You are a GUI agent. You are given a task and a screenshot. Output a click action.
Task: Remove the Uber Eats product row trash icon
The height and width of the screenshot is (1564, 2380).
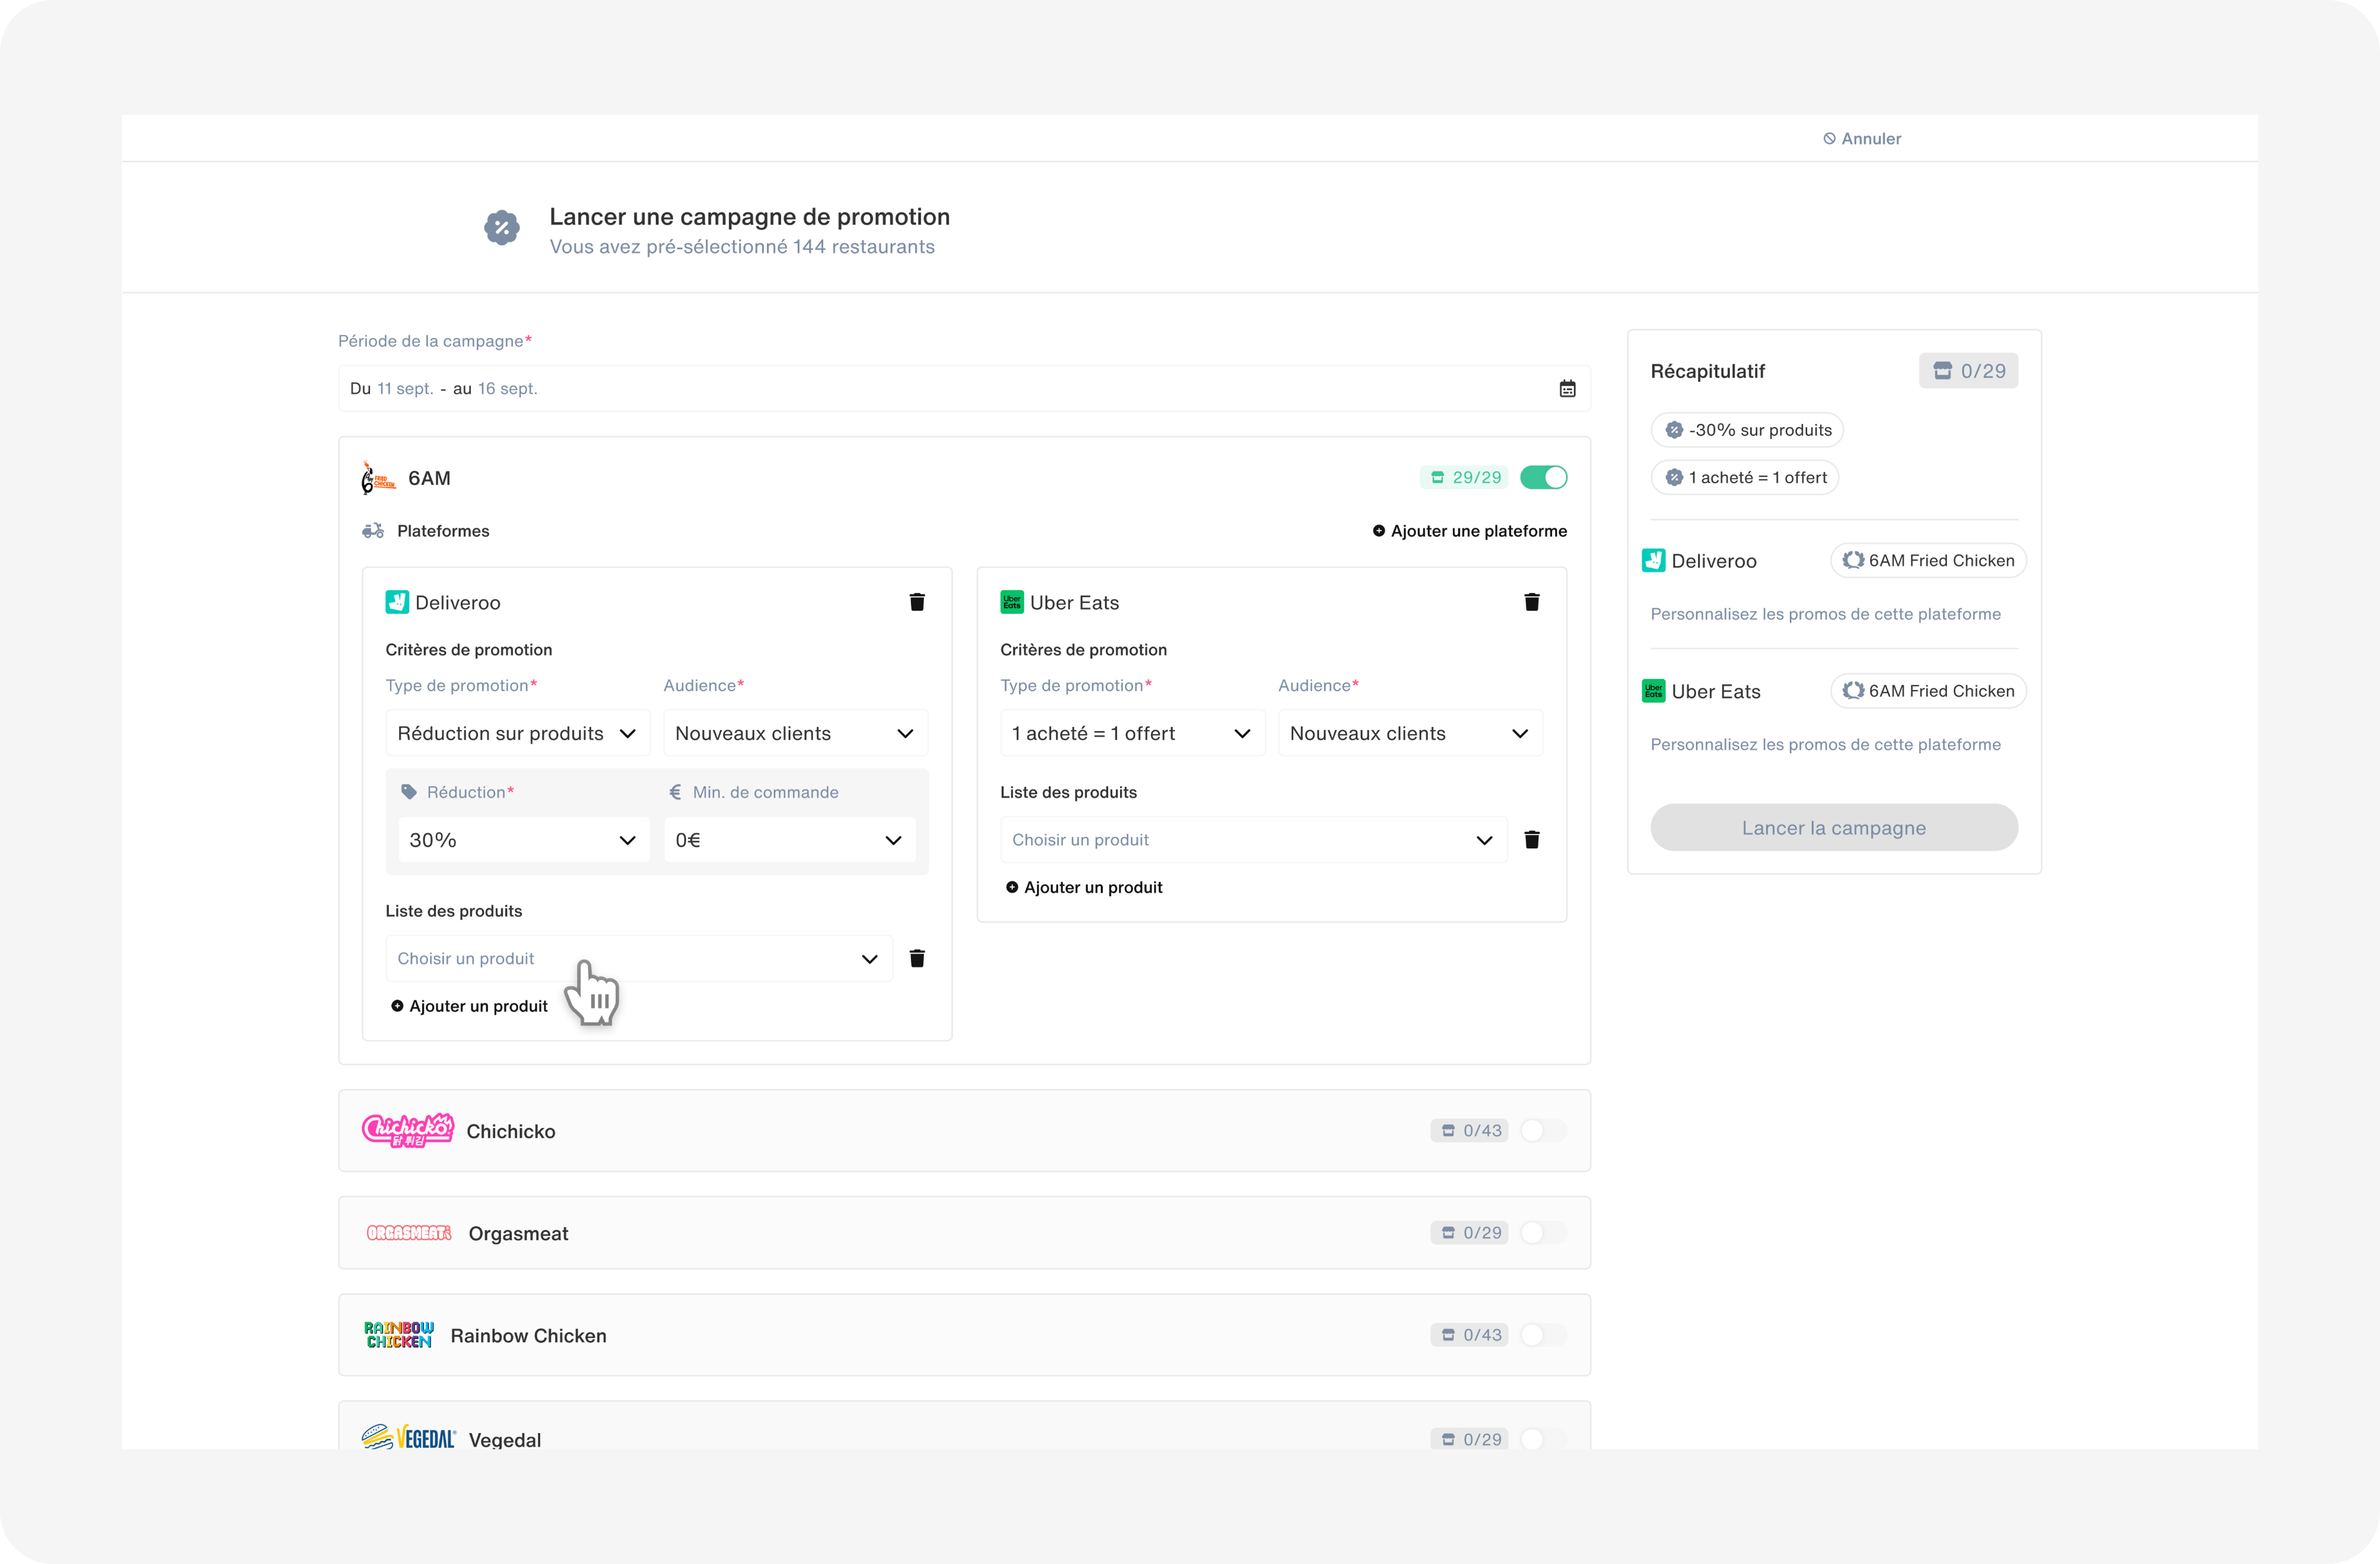coord(1531,840)
